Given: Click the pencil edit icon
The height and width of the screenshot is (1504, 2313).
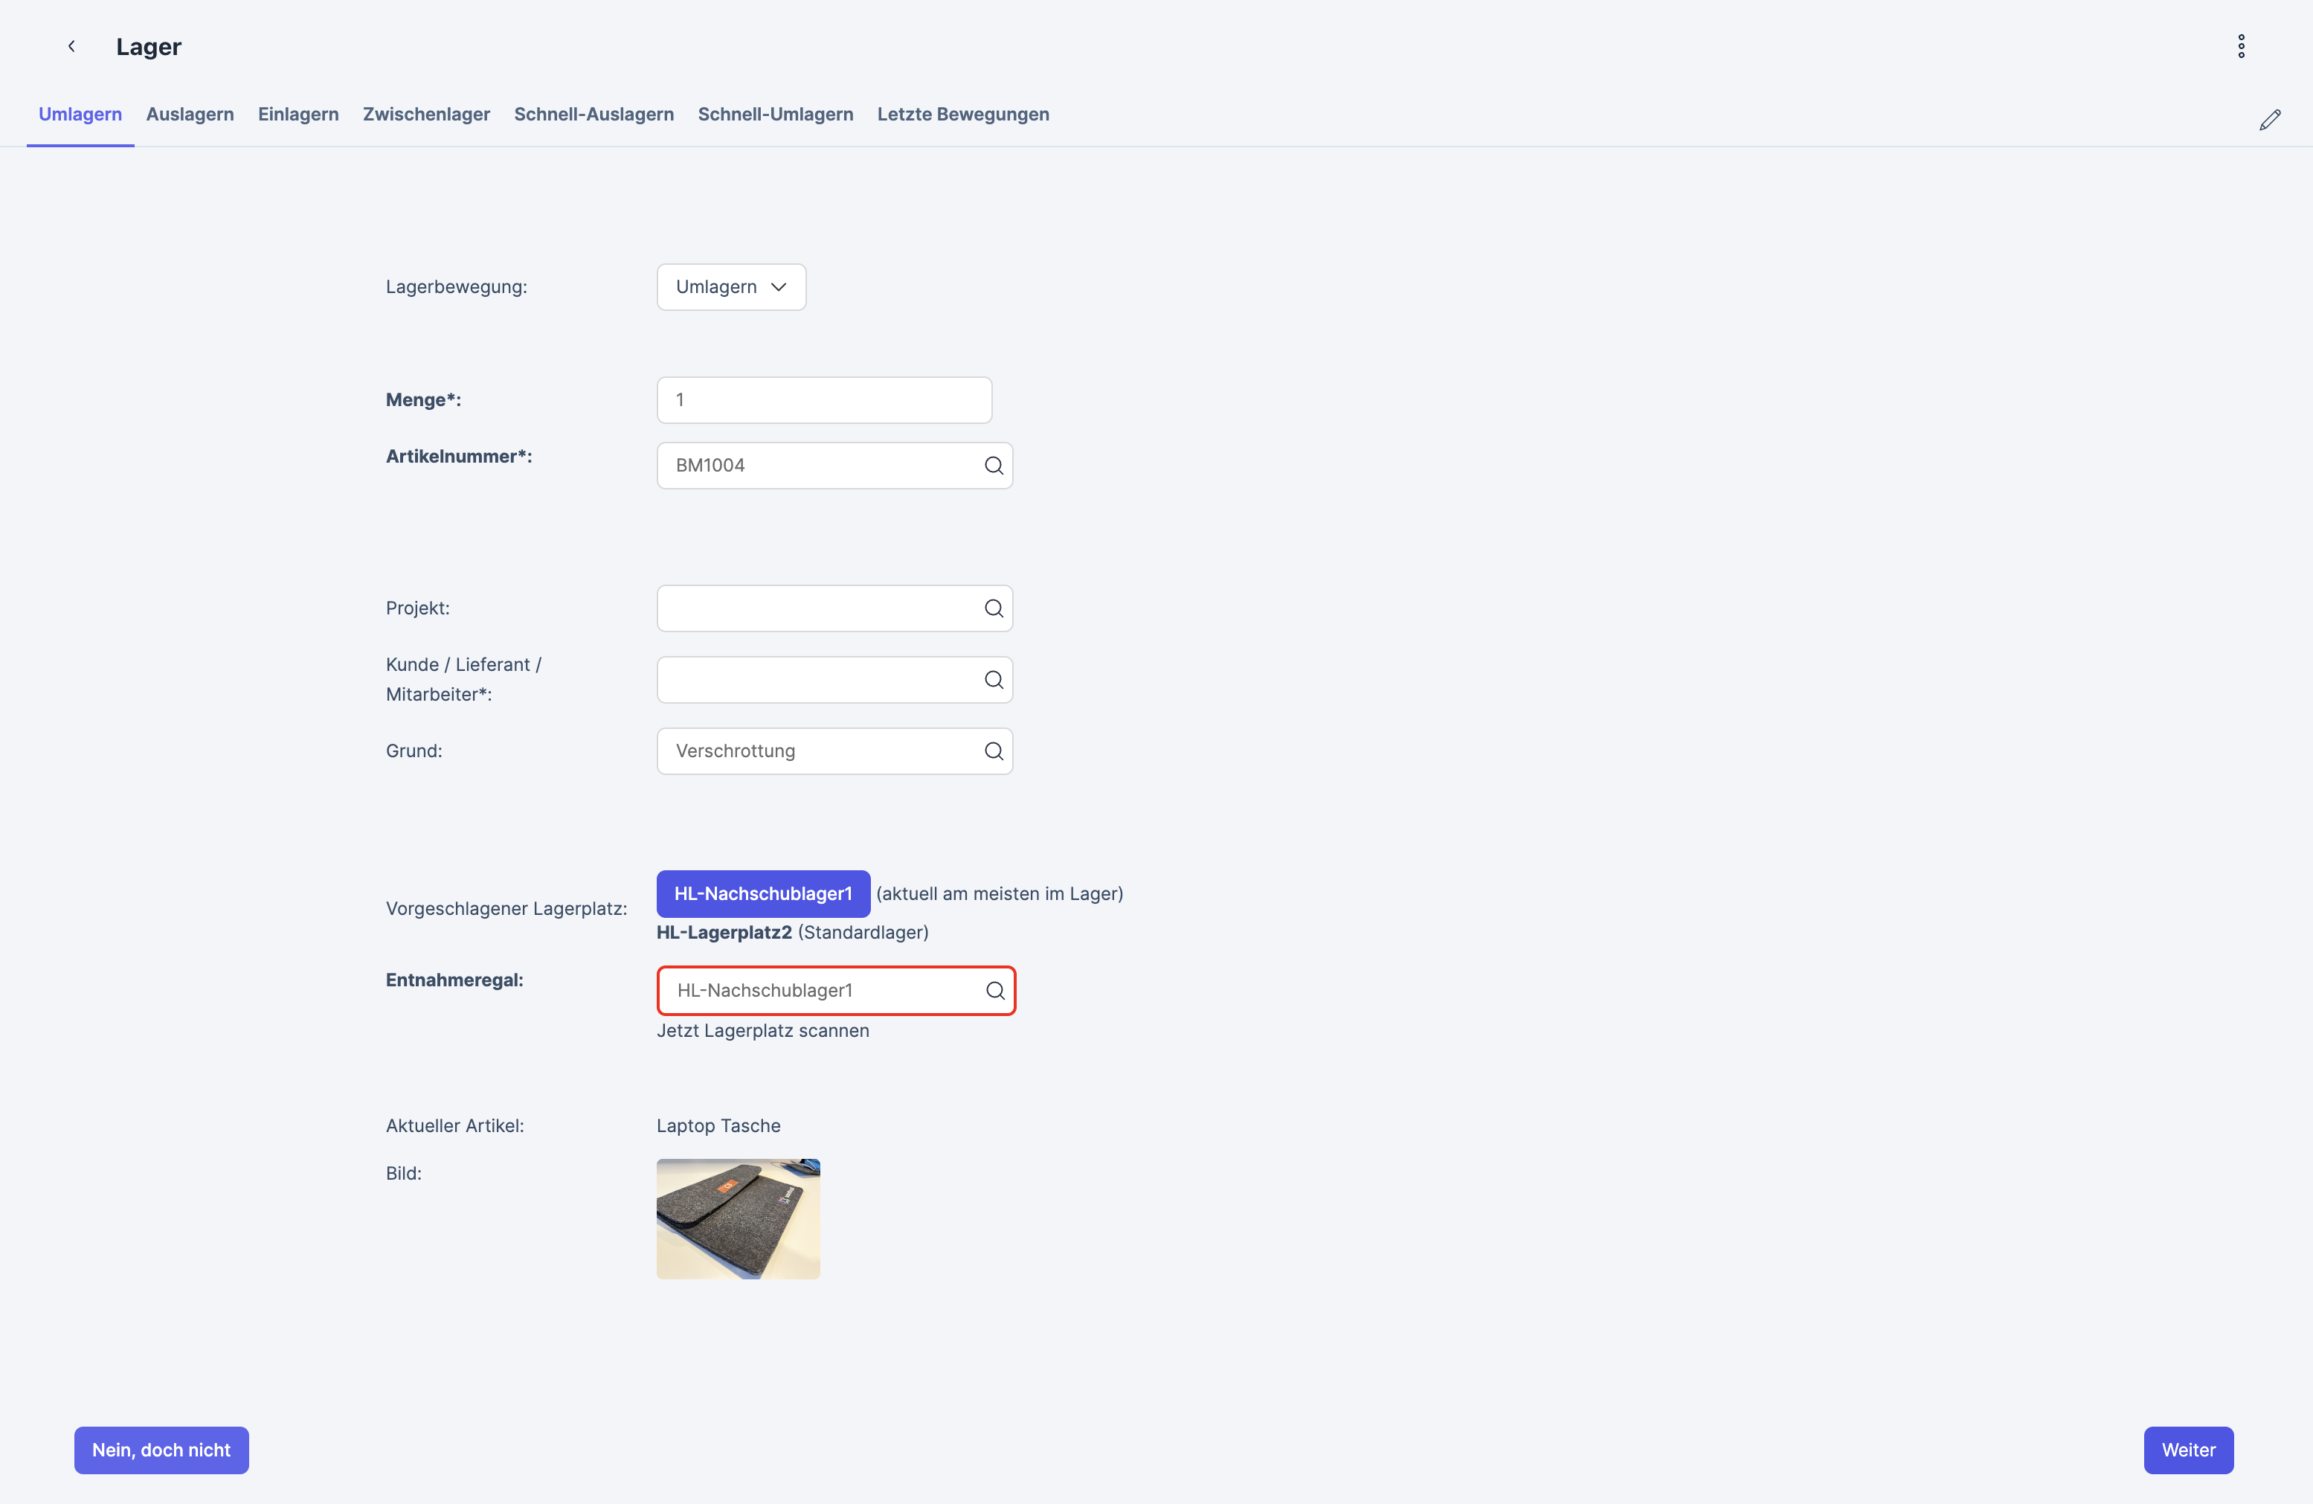Looking at the screenshot, I should 2269,120.
